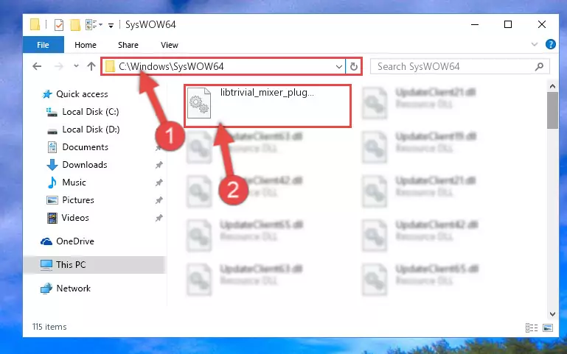Viewport: 567px width, 354px height.
Task: Expand the ribbon with the chevron
Action: (535, 44)
